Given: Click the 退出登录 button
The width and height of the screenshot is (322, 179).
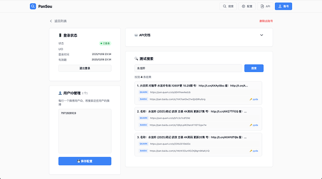Looking at the screenshot, I should [85, 68].
